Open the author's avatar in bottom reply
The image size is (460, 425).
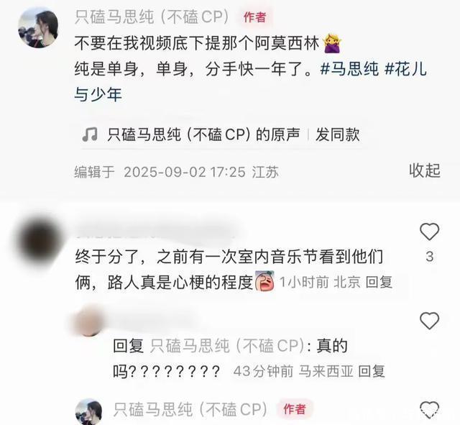88,411
